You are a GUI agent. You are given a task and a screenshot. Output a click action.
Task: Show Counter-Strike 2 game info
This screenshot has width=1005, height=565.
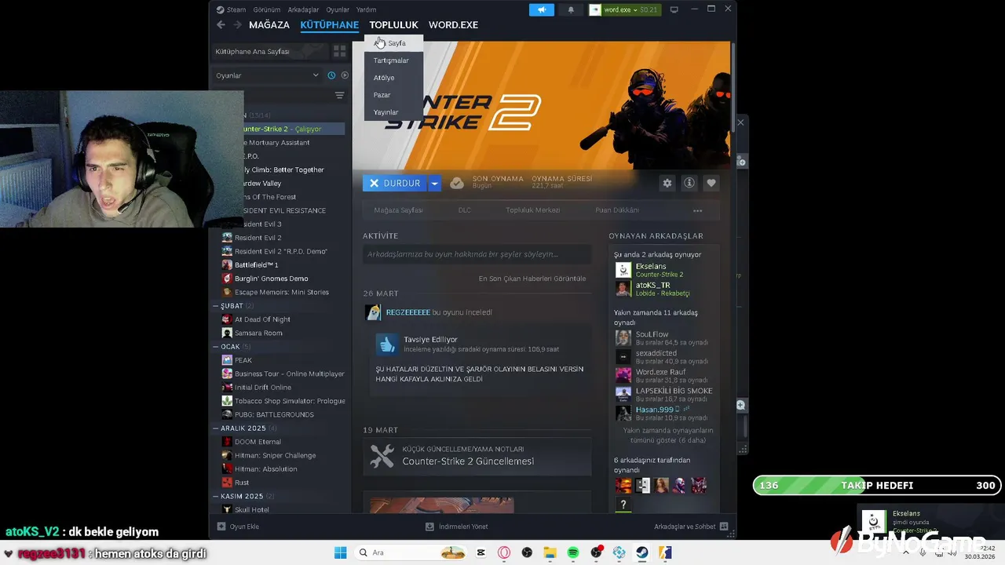point(689,183)
